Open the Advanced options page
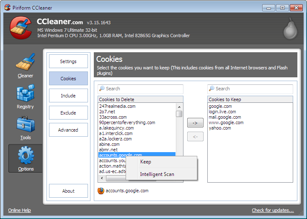 pos(68,130)
